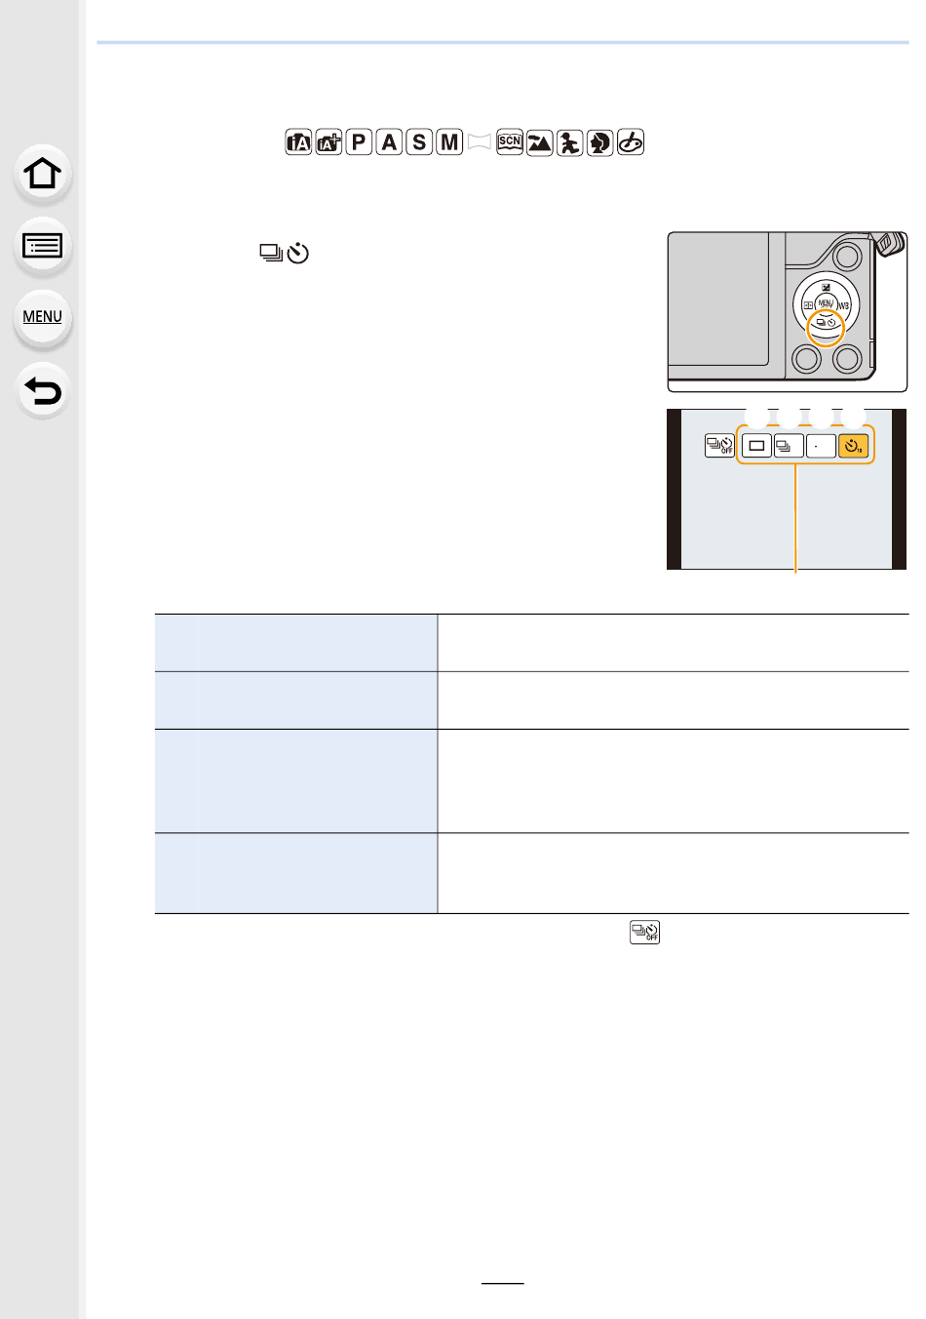926x1319 pixels.
Task: Open the MENU list button
Action: click(x=43, y=318)
